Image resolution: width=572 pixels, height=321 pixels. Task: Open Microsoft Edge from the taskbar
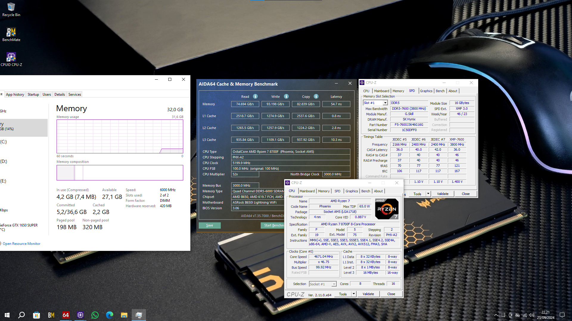pos(110,315)
